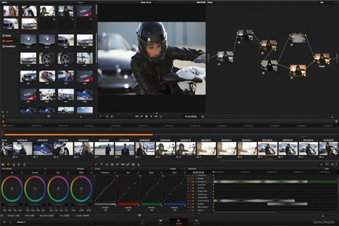Image resolution: width=339 pixels, height=226 pixels.
Task: Switch to the Color page tab
Action: (178, 222)
